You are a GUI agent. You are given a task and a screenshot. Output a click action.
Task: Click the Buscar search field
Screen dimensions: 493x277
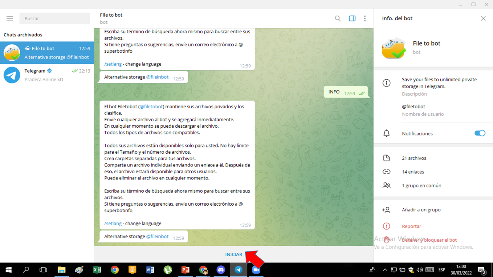click(x=55, y=18)
